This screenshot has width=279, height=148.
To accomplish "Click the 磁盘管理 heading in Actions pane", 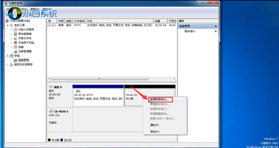I will (184, 26).
